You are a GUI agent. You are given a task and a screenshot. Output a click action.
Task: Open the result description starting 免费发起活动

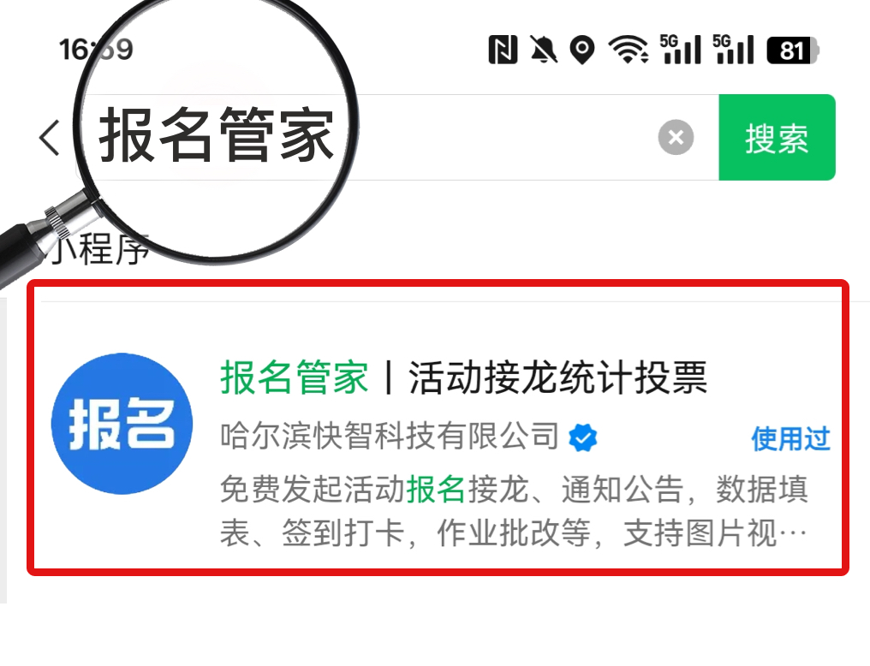click(x=514, y=511)
